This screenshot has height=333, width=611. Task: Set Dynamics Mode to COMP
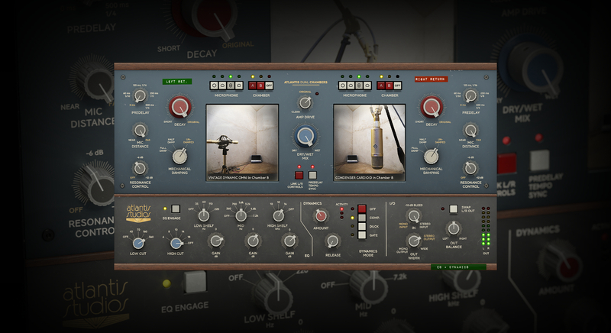(x=362, y=218)
